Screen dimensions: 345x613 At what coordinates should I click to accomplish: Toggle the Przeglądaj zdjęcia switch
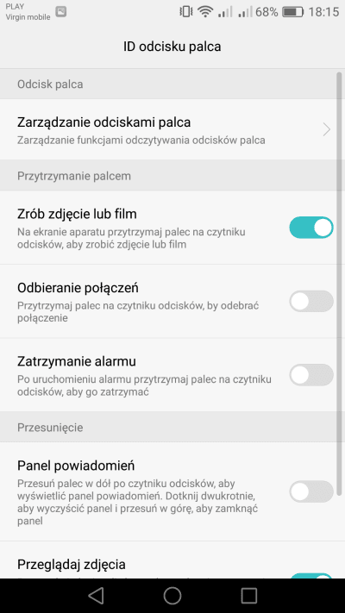tap(311, 576)
